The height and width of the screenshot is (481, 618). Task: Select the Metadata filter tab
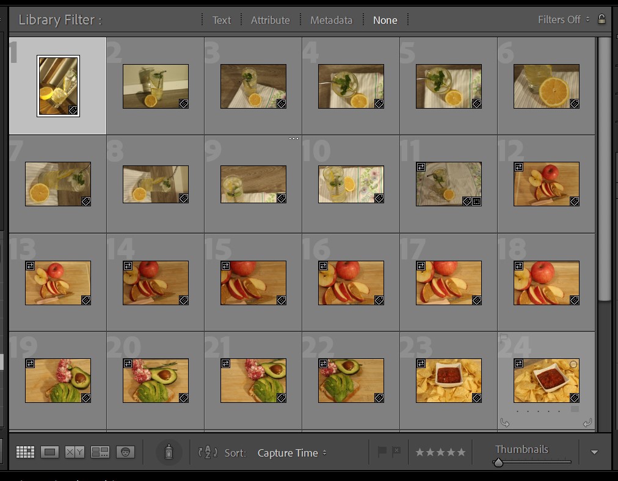[x=331, y=20]
